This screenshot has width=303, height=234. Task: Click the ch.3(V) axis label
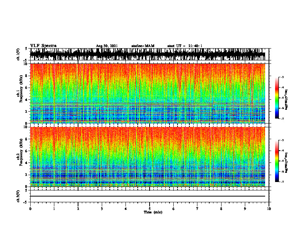click(18, 196)
